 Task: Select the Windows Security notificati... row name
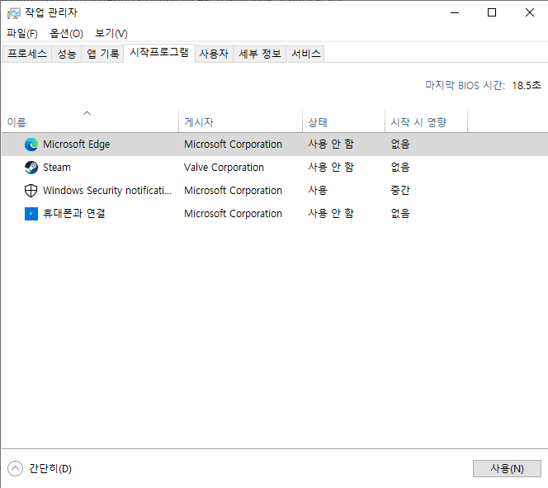click(x=107, y=191)
